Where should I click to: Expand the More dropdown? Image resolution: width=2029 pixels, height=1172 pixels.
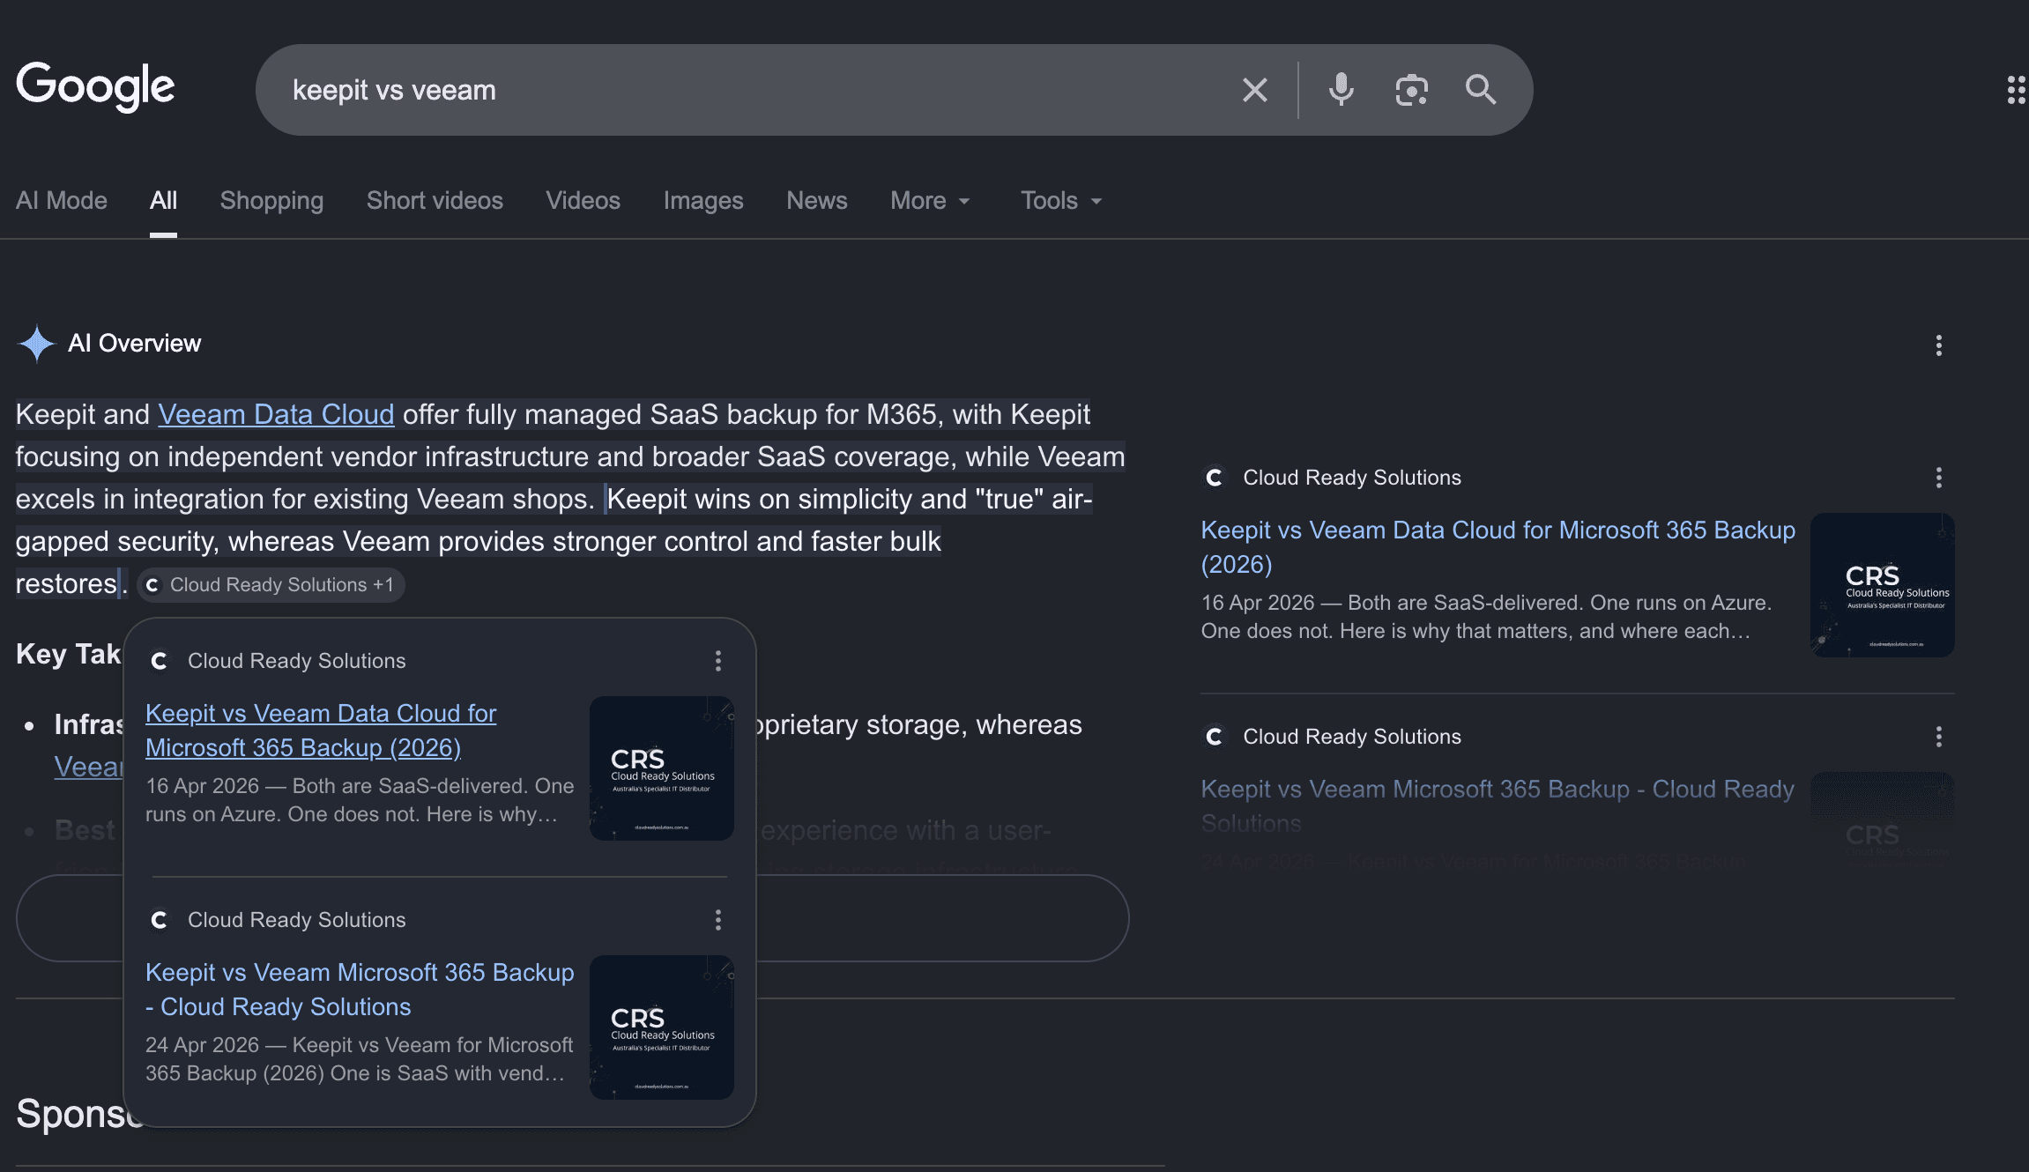930,200
